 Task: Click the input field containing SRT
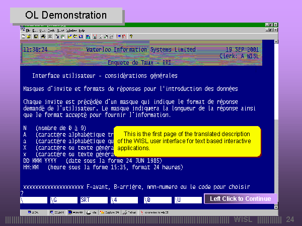[94, 200]
